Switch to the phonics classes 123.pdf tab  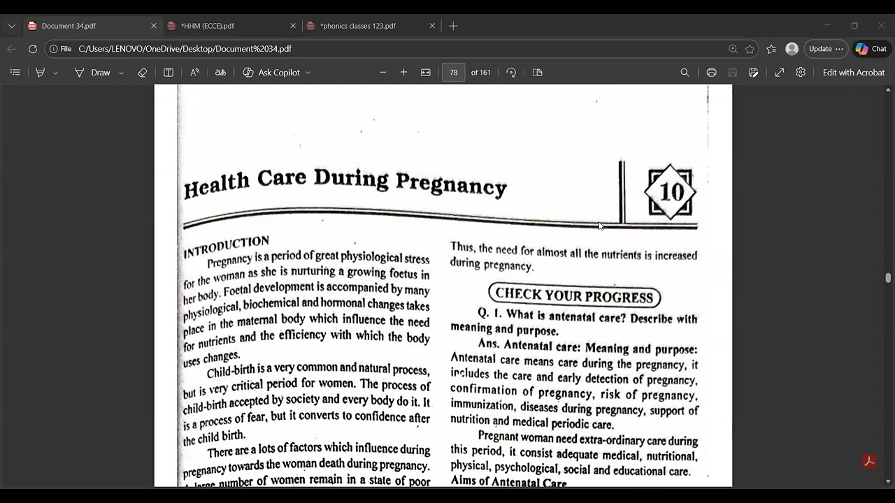[x=371, y=26]
